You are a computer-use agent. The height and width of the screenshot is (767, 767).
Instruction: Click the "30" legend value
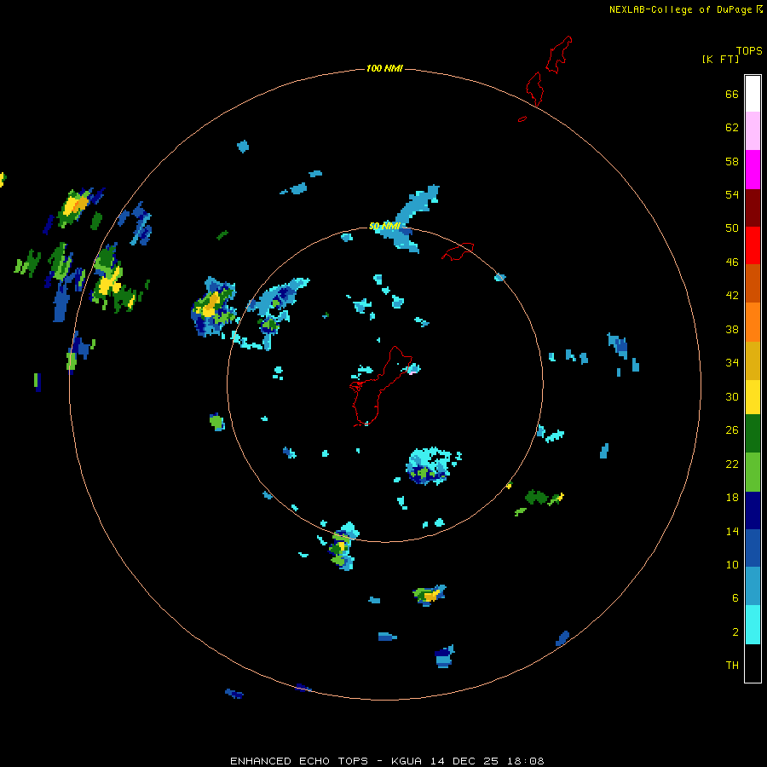tap(732, 396)
